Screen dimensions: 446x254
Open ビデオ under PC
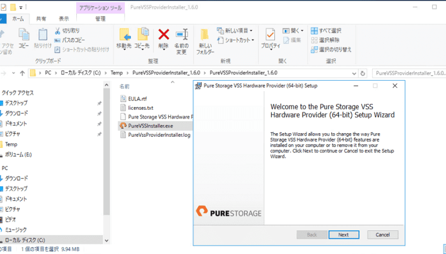10,220
